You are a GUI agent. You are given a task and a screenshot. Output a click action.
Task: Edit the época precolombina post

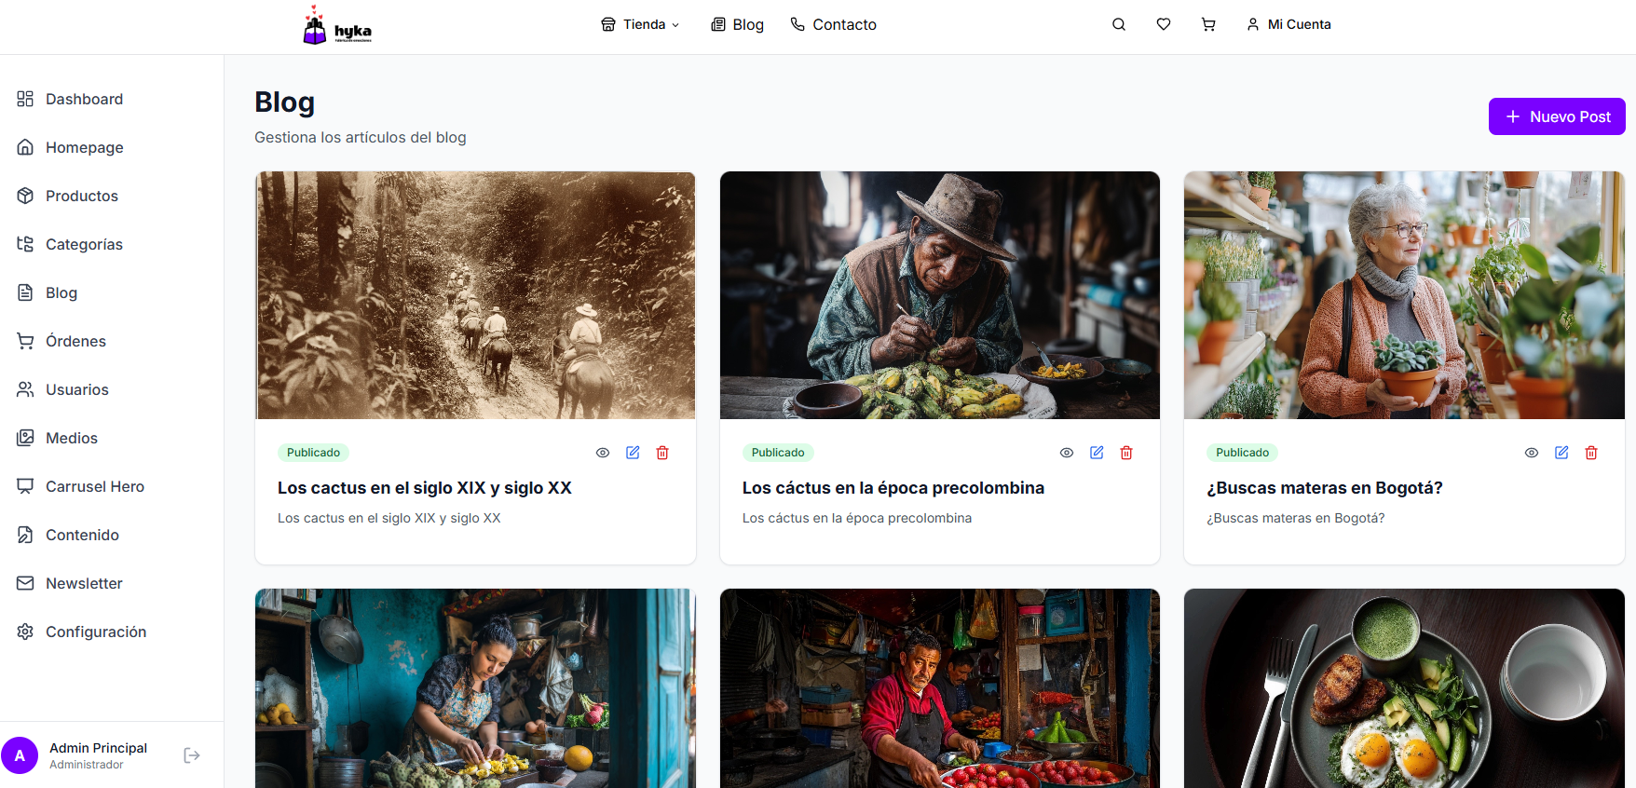tap(1097, 453)
